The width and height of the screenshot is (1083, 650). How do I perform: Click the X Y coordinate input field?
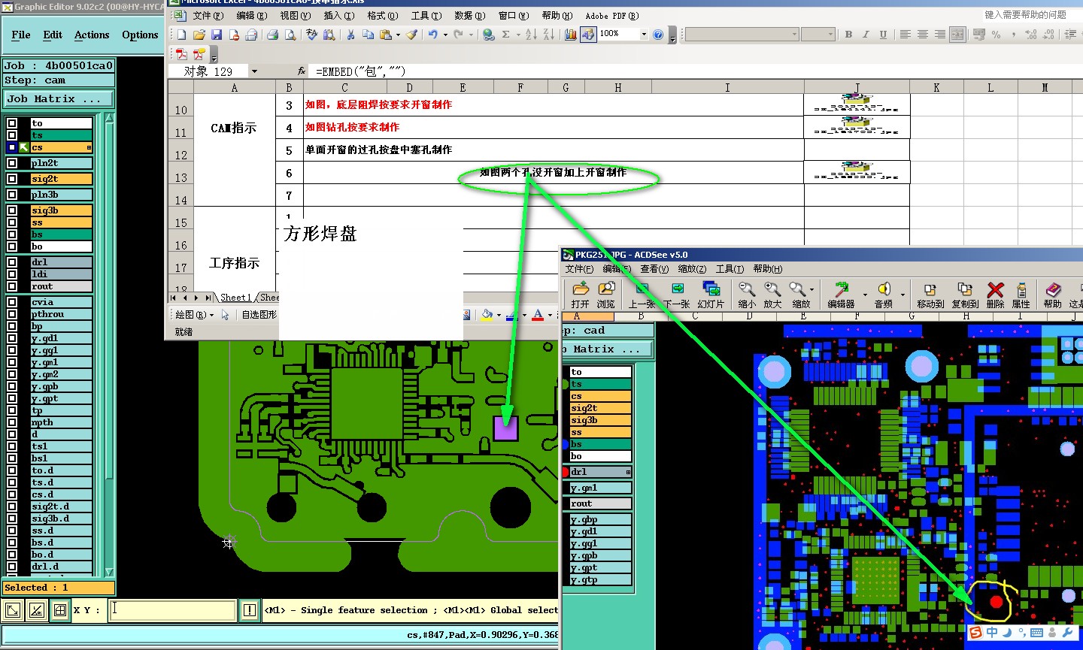click(173, 610)
